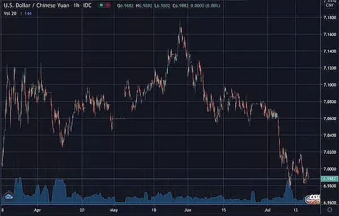This screenshot has height=216, width=339.
Task: Select the Vol 20 indicator legend
Action: pos(10,14)
